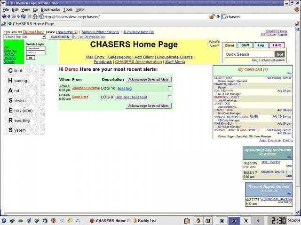Stop loading with the Stop X icon
The height and width of the screenshot is (225, 301).
pos(29,17)
